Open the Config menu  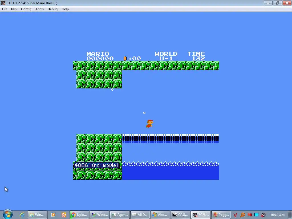[x=26, y=9]
